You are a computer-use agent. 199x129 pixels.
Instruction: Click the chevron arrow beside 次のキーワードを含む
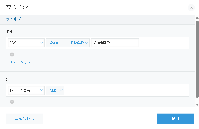pyautogui.click(x=87, y=43)
